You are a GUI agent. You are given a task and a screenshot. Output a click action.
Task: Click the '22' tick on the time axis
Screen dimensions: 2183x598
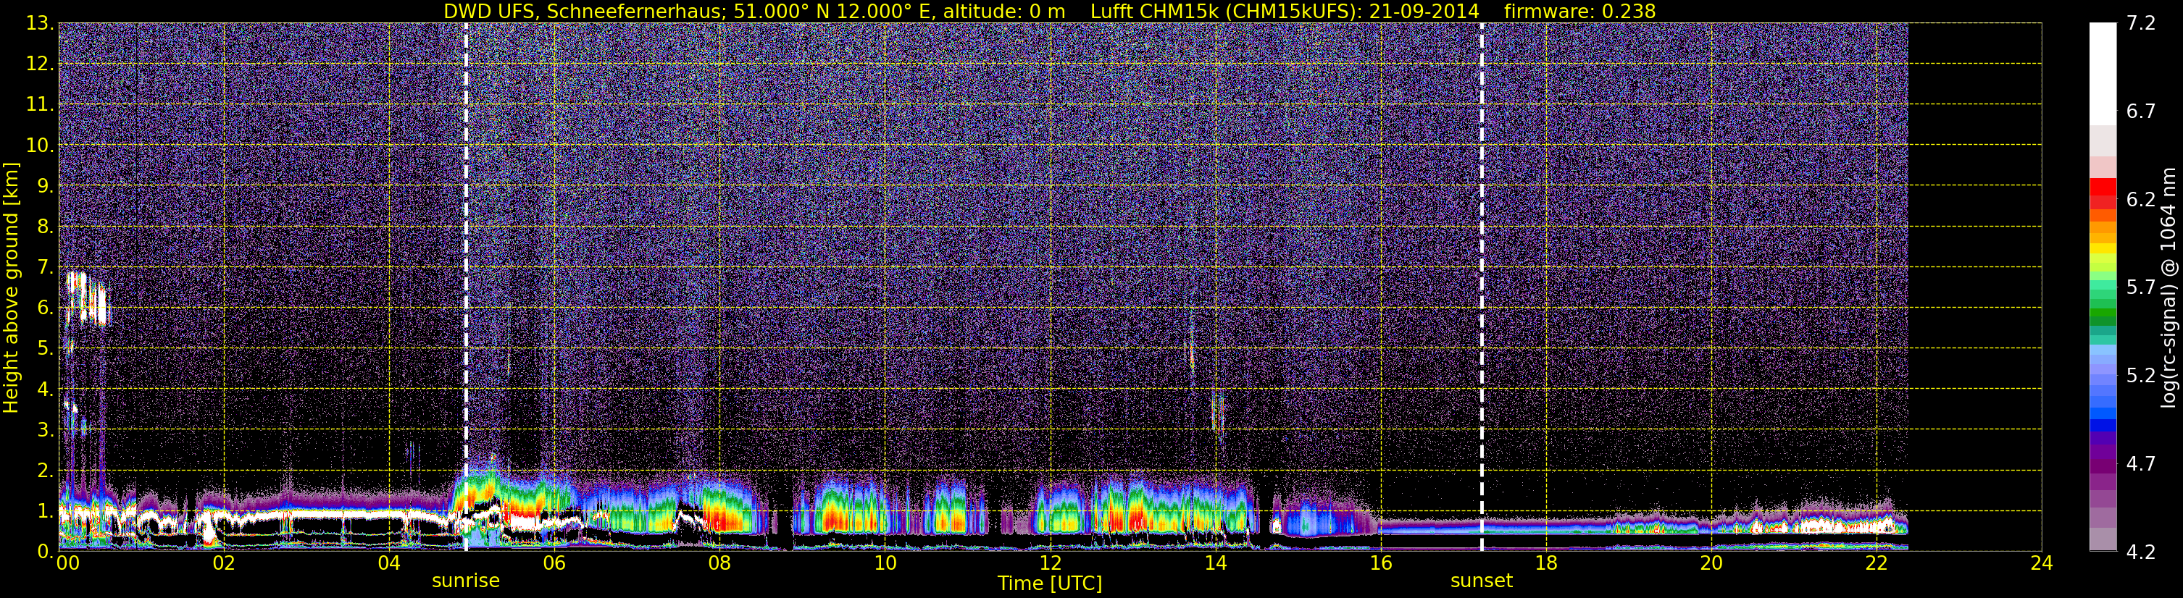(x=1877, y=563)
